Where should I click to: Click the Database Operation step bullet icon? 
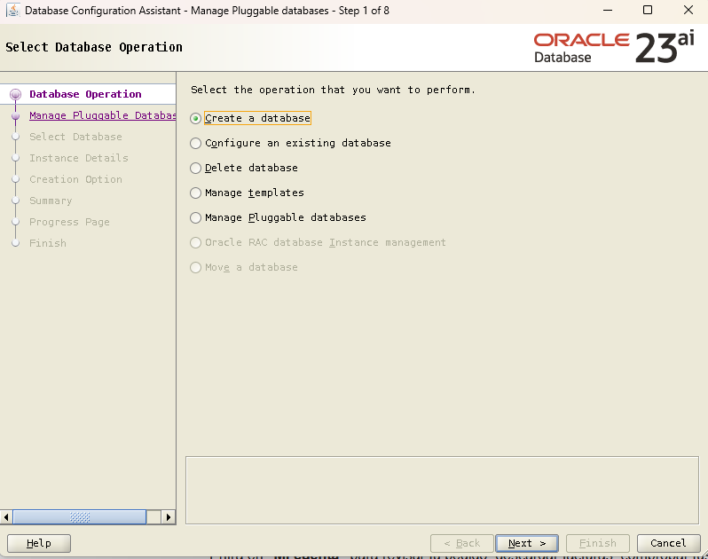point(15,94)
